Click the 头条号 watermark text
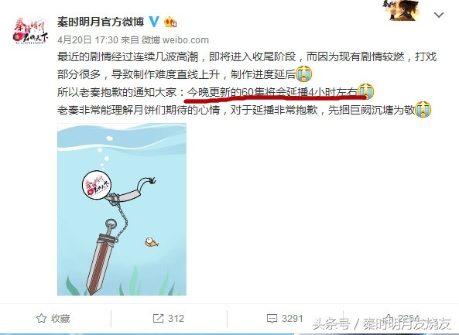 (331, 324)
